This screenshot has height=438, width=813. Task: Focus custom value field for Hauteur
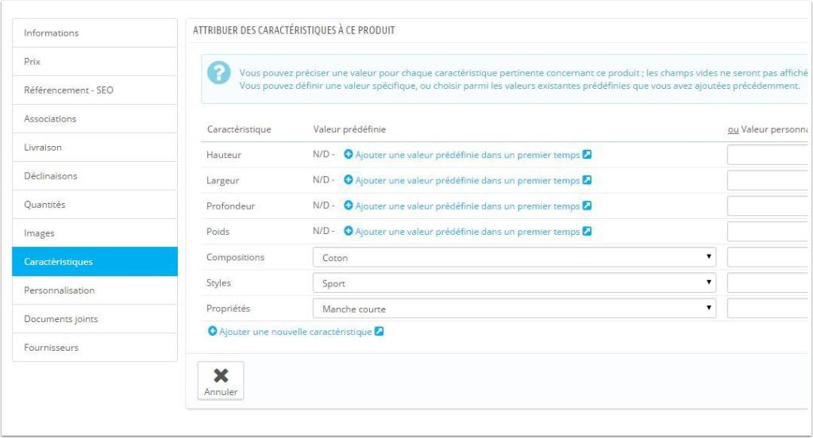click(x=769, y=155)
